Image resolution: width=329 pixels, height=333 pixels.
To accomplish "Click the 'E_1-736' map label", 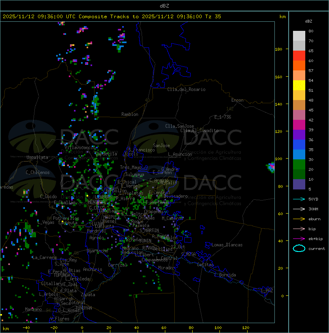I will (223, 117).
